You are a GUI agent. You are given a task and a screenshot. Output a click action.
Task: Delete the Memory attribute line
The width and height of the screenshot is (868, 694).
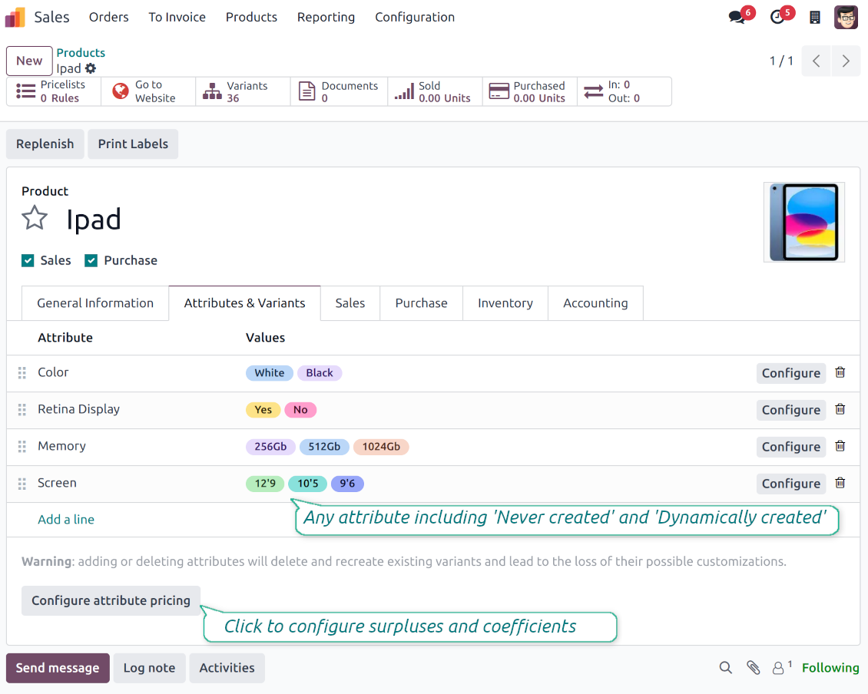(x=840, y=445)
